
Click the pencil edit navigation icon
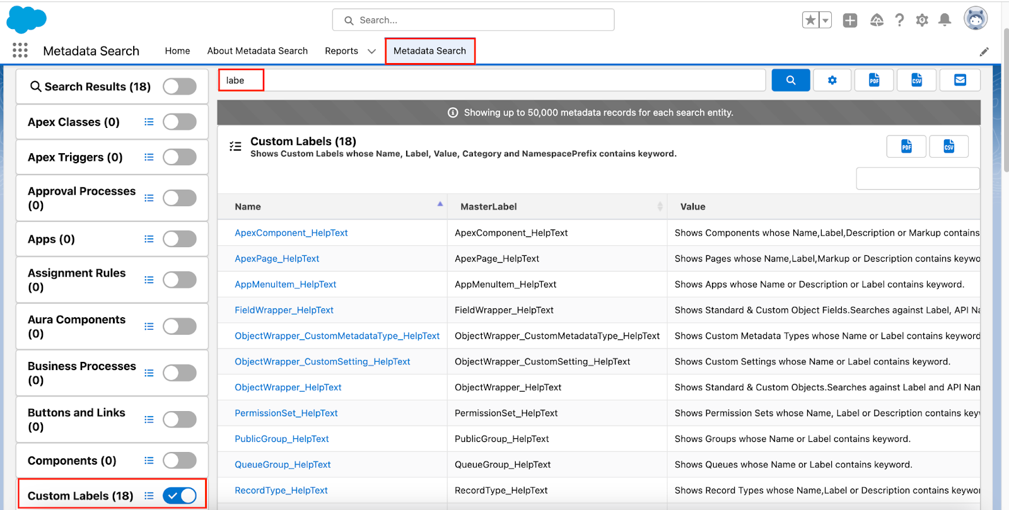click(x=984, y=52)
